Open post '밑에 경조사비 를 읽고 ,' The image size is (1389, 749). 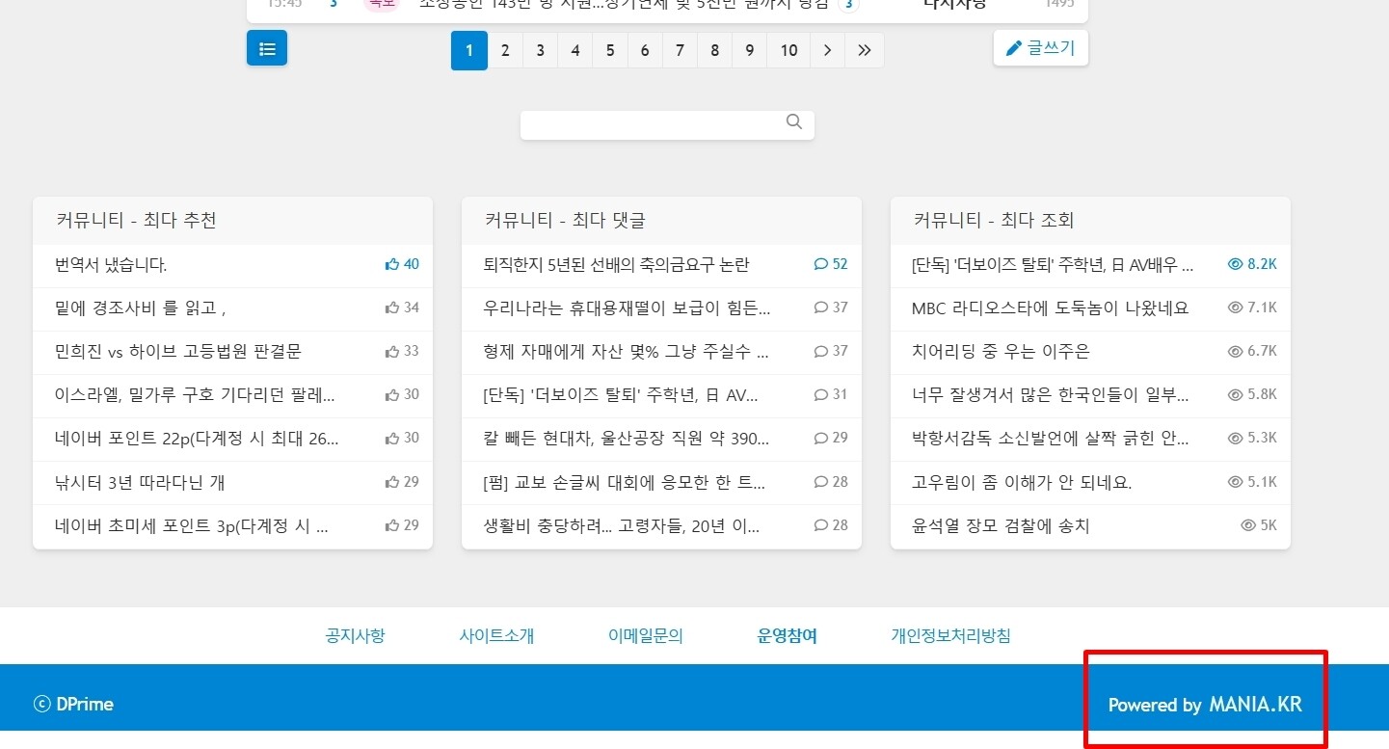141,308
